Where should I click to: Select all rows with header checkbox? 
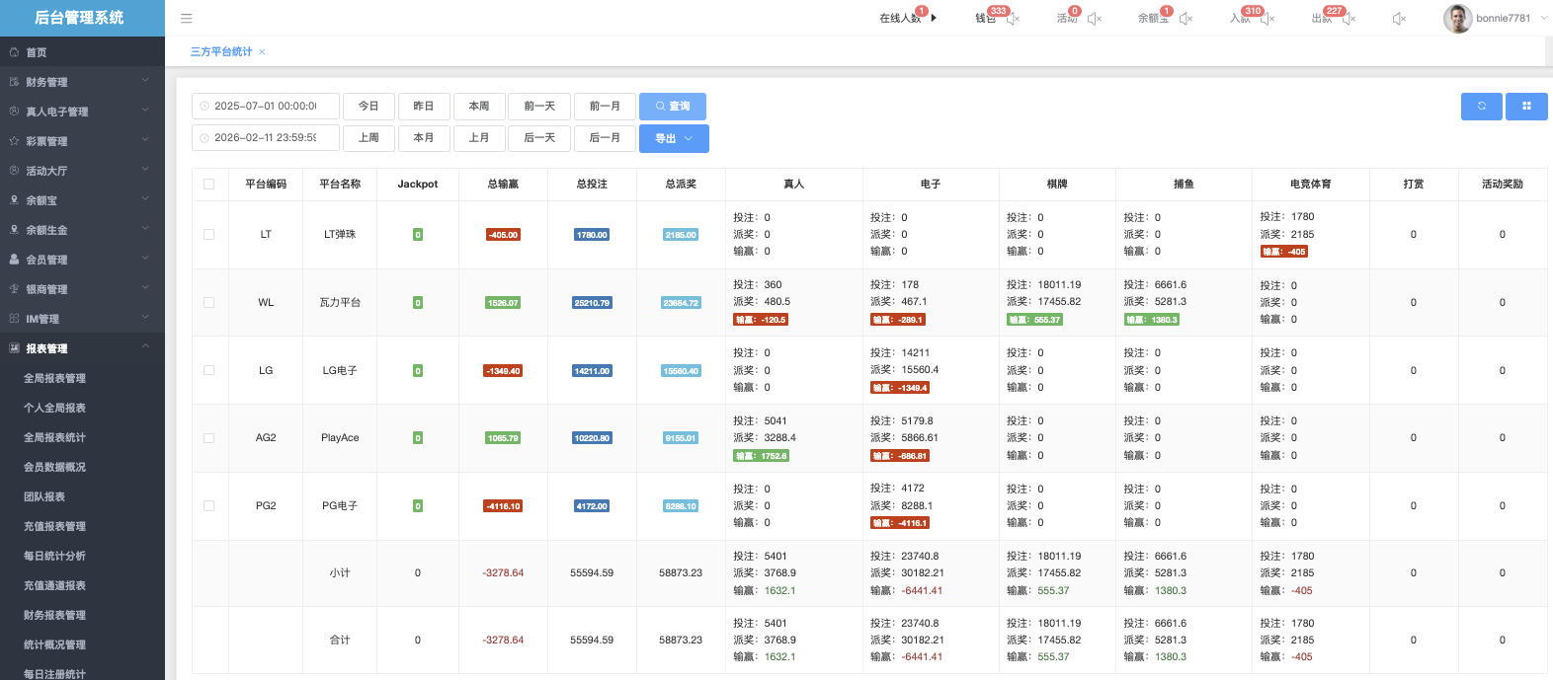[208, 185]
